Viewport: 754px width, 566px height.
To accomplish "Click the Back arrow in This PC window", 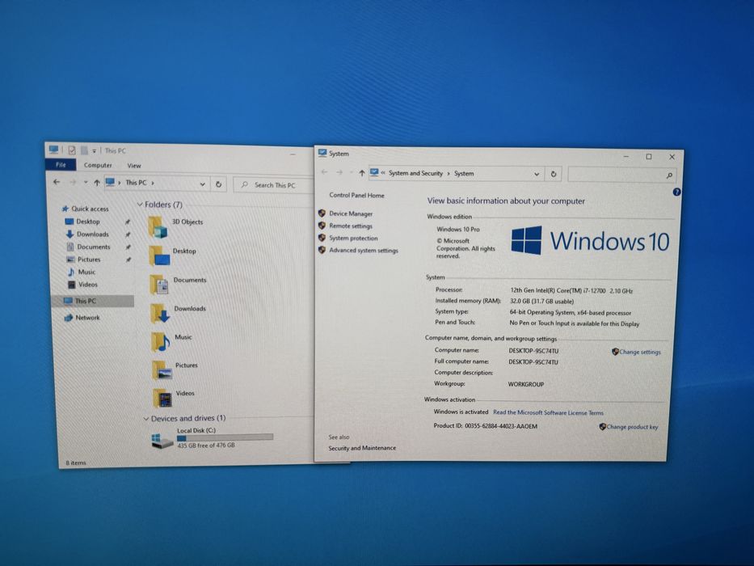I will click(57, 182).
